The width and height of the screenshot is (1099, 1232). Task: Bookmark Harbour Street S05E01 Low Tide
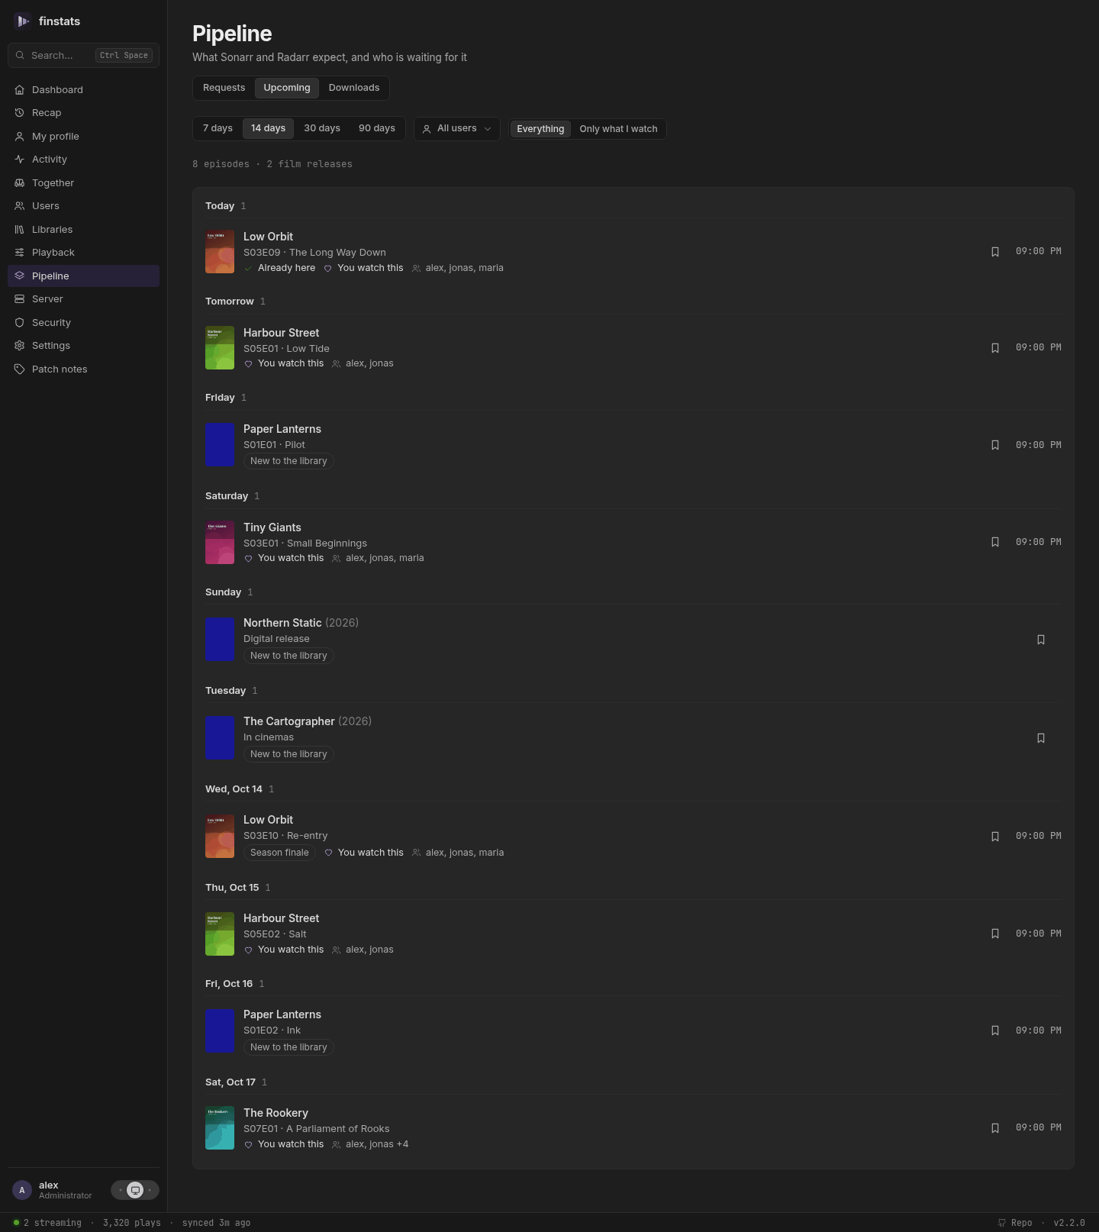pyautogui.click(x=995, y=348)
